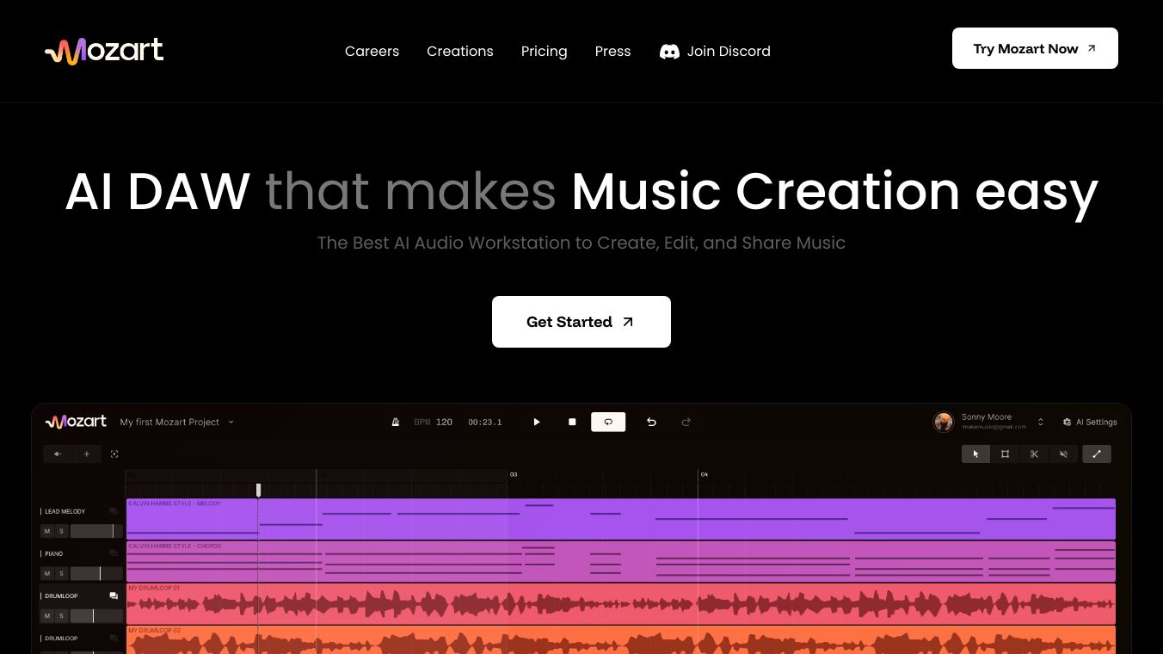Select the scissors cut tool

click(x=1034, y=453)
